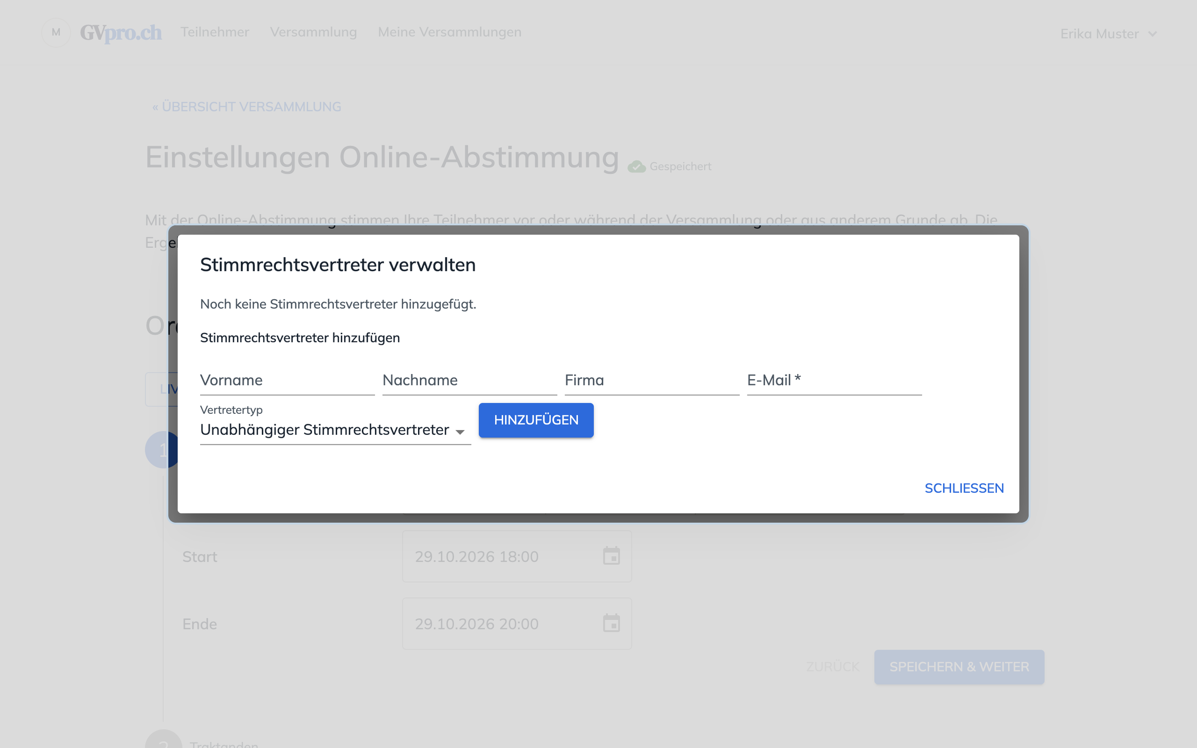
Task: Click the Ende date field 29.10.2026 20:00
Action: 517,623
